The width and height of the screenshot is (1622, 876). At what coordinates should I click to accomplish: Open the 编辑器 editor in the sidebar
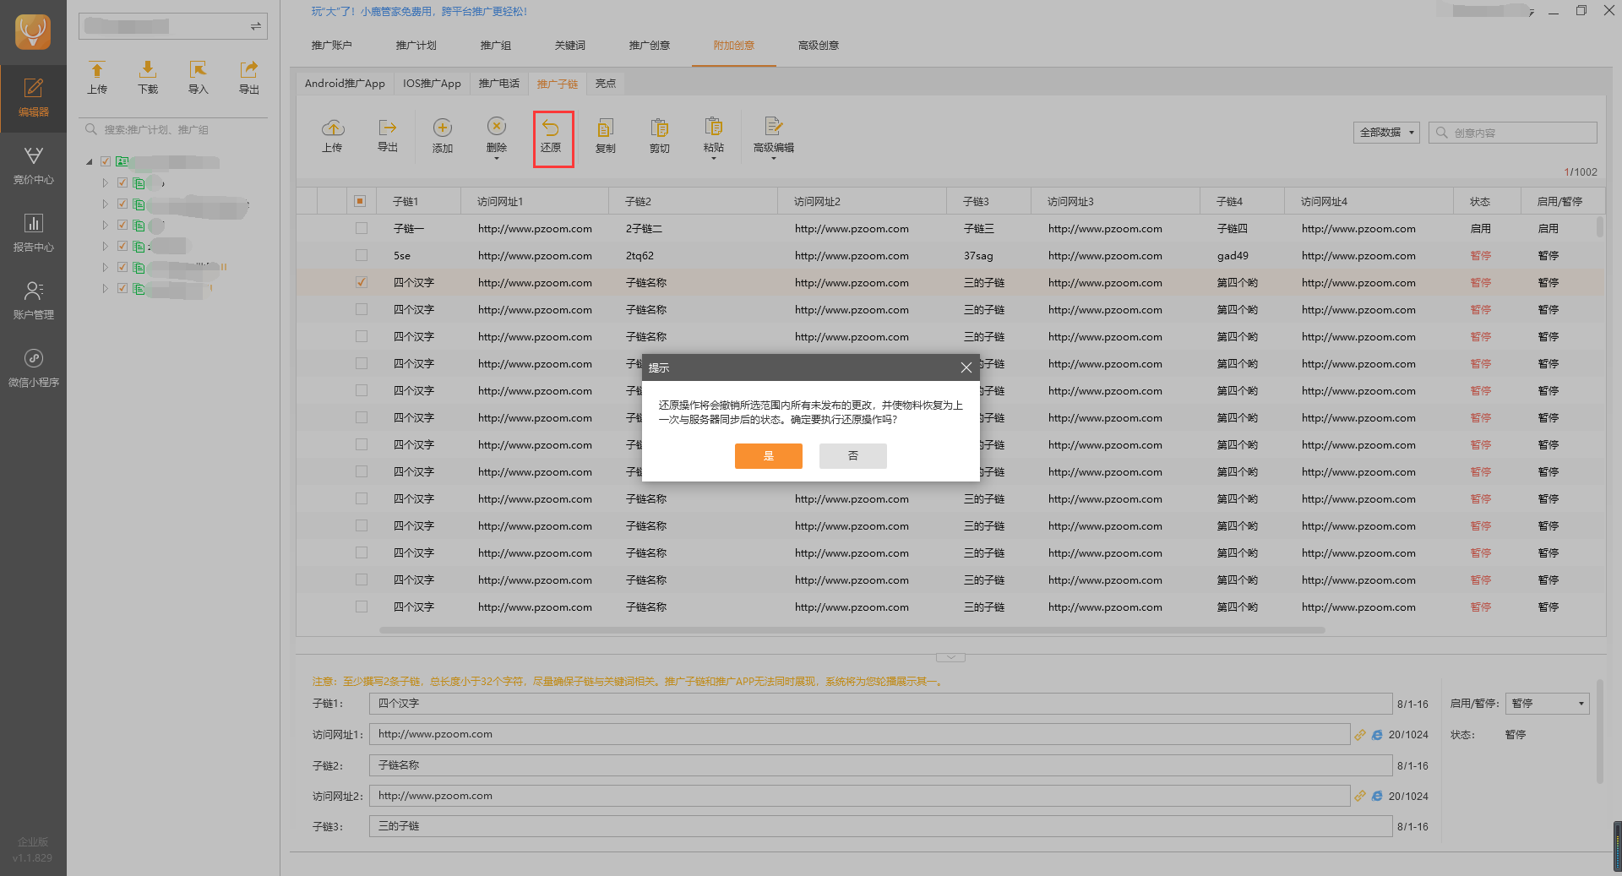coord(33,98)
